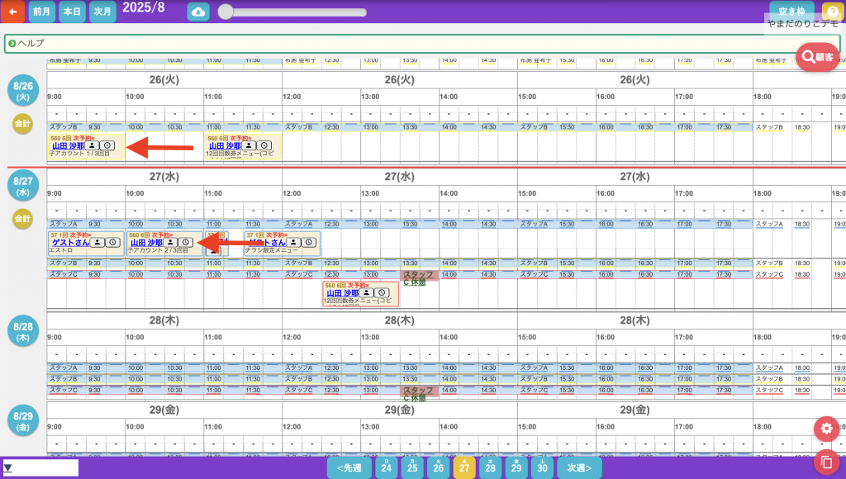The image size is (846, 479).
Task: Click the orange back arrow button
Action: coord(12,12)
